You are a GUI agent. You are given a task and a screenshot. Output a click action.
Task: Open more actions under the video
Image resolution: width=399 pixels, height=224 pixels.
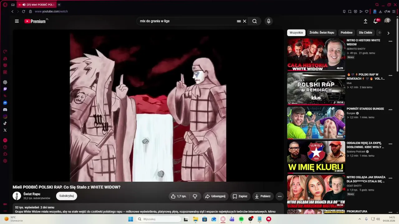(x=280, y=196)
